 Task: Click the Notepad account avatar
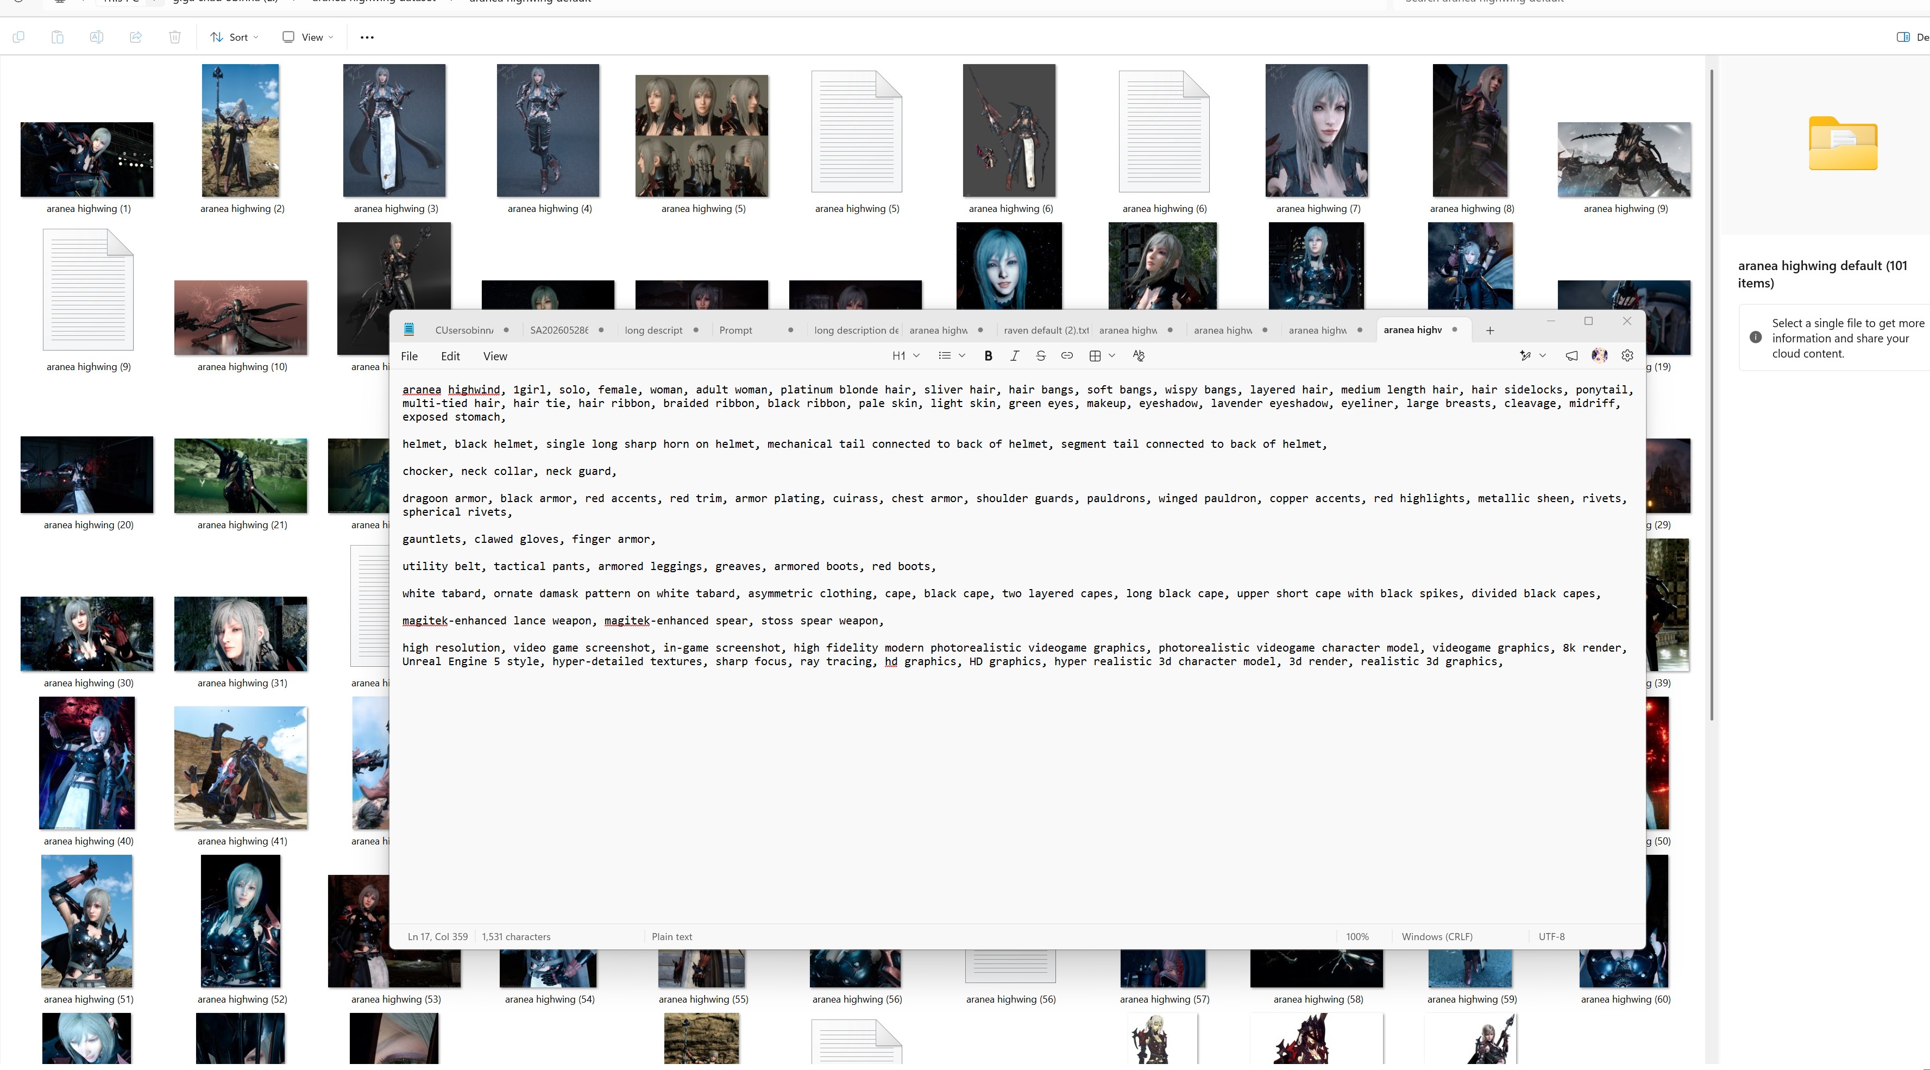coord(1600,356)
